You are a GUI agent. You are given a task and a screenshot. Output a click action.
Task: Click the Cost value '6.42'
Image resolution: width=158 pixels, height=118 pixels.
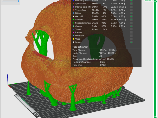[x=100, y=56]
